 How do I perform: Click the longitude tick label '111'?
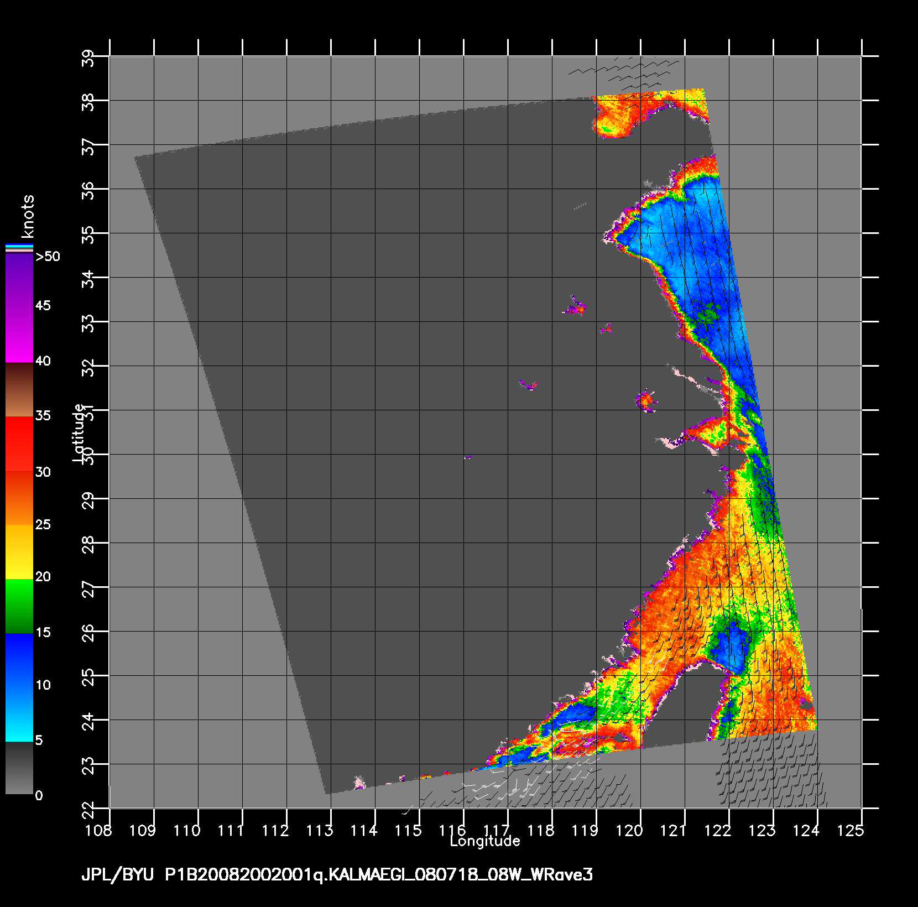[x=231, y=830]
